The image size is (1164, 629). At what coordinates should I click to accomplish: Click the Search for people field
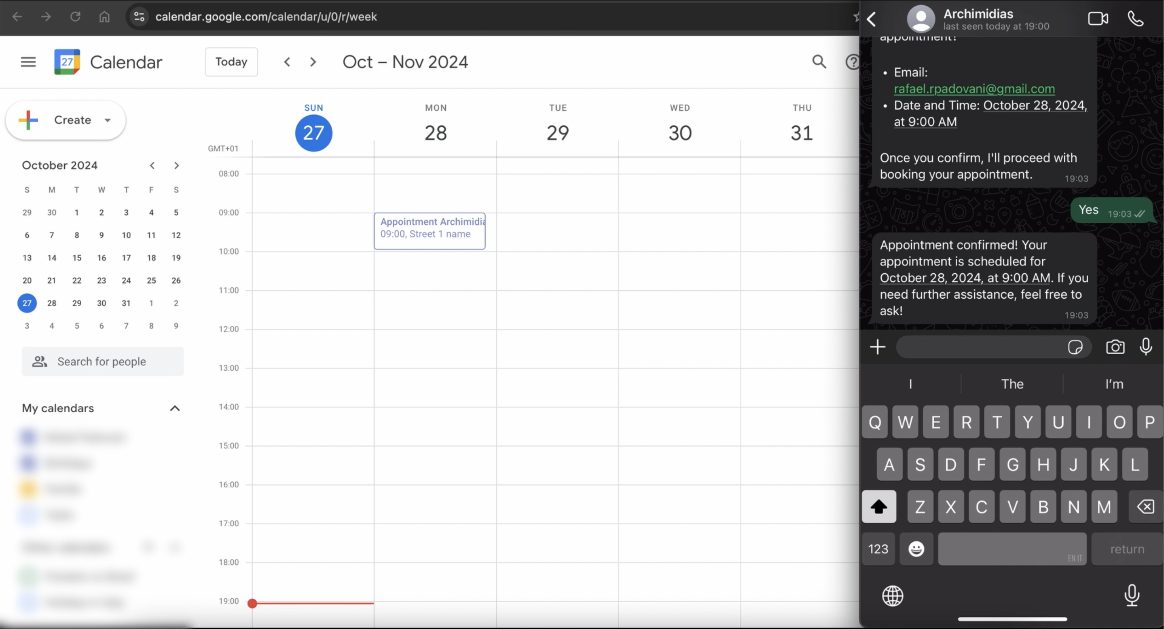[103, 362]
